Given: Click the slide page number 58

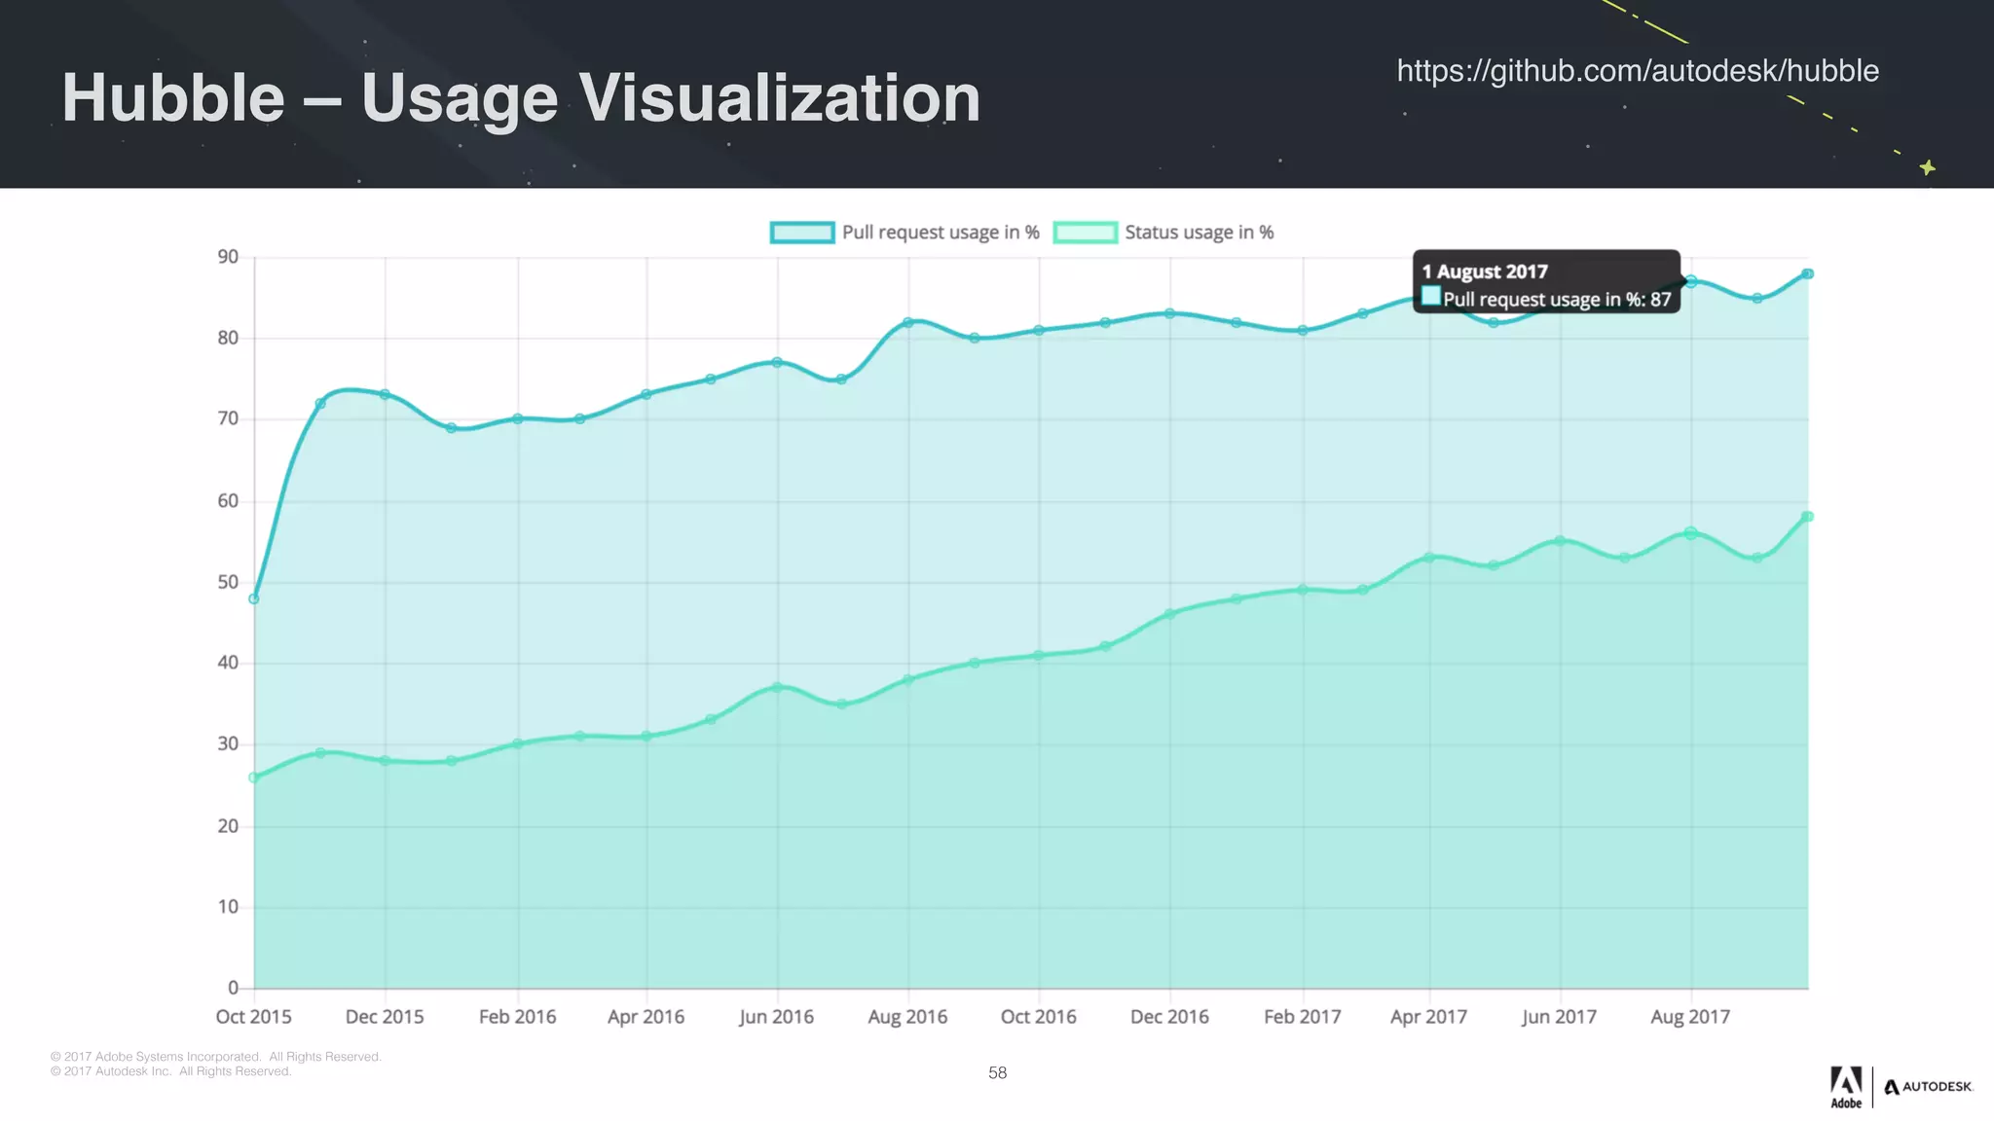Looking at the screenshot, I should click(997, 1072).
